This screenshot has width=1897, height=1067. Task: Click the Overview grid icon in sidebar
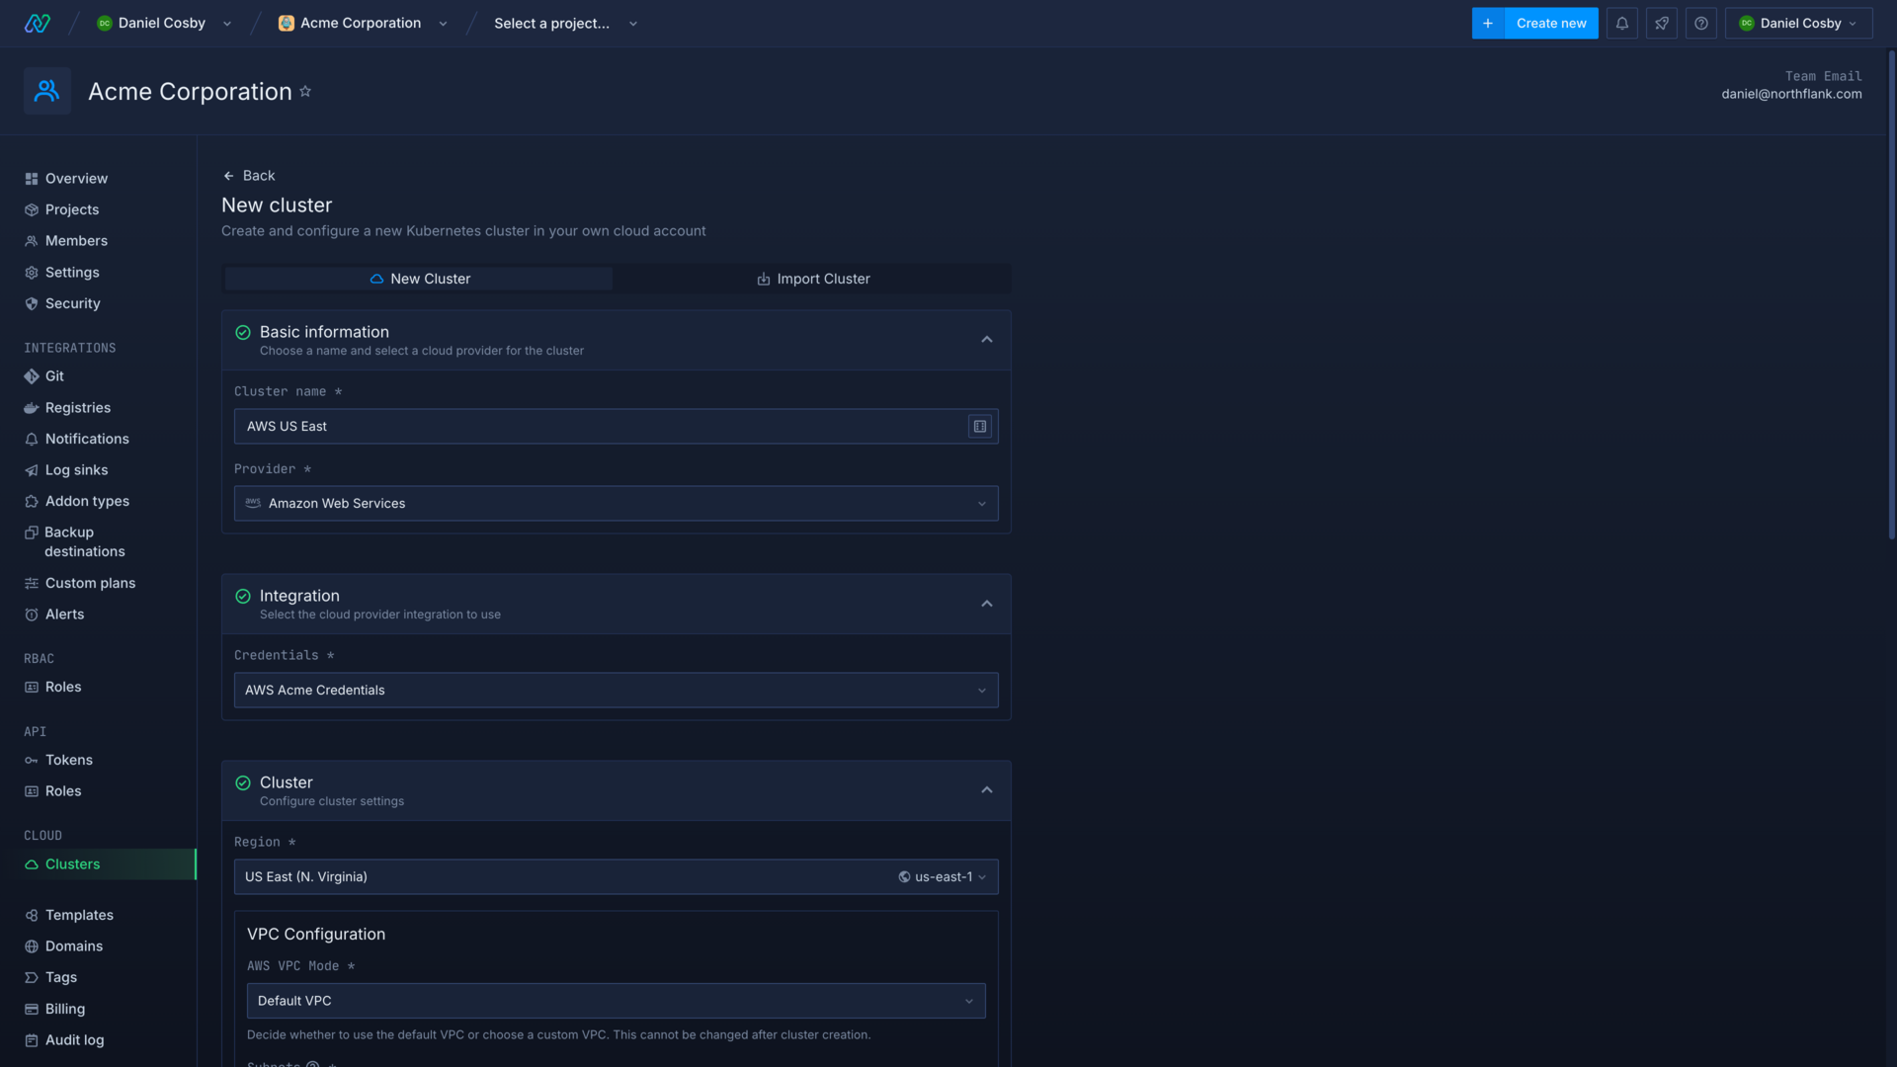click(32, 179)
